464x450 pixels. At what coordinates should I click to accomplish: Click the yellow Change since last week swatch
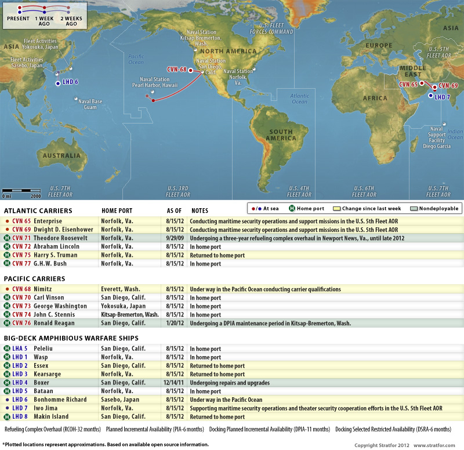click(x=337, y=209)
